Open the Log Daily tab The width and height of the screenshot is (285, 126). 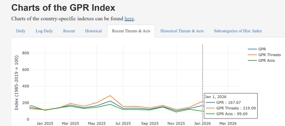44,31
